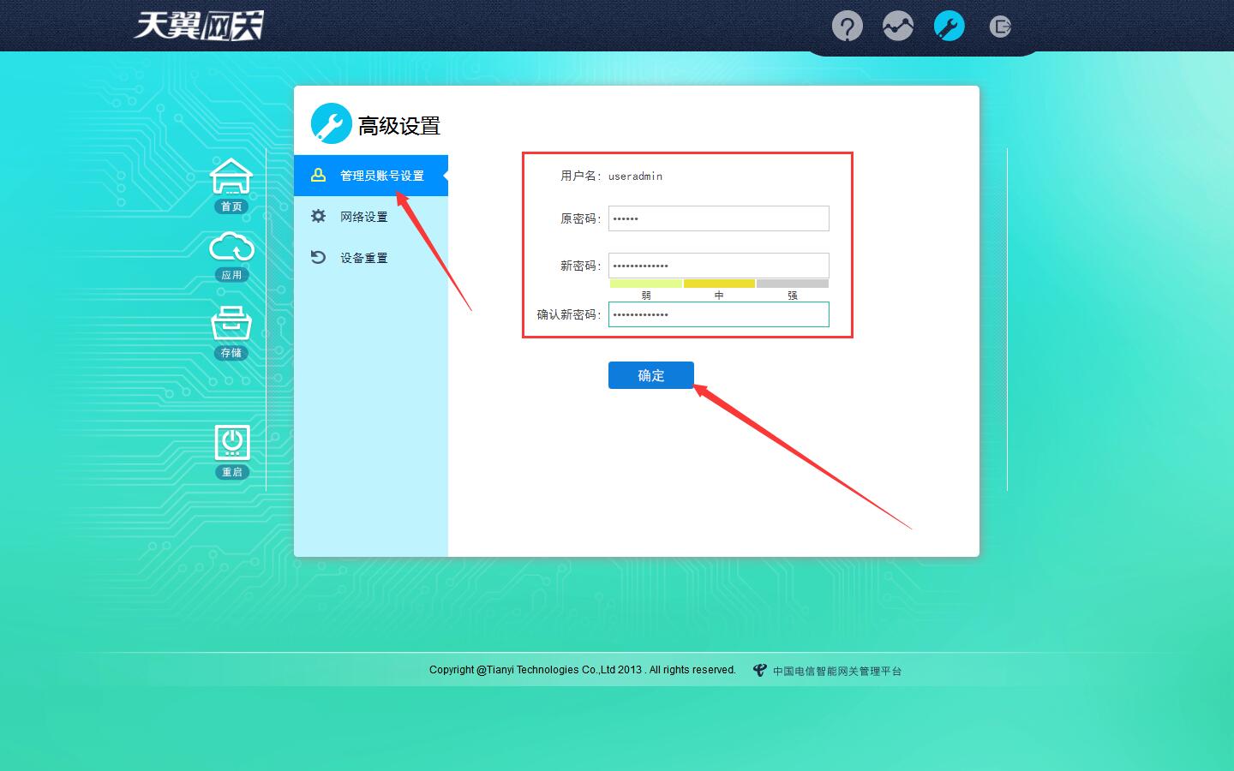Click the 重启 restart icon
This screenshot has height=771, width=1234.
(x=231, y=451)
